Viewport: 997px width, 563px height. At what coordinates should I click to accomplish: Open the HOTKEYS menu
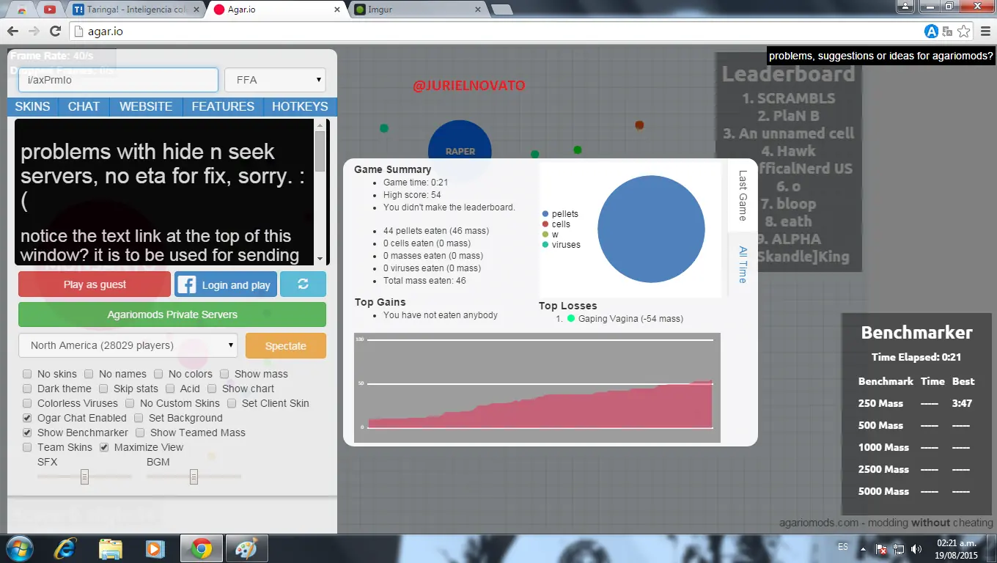(x=300, y=106)
